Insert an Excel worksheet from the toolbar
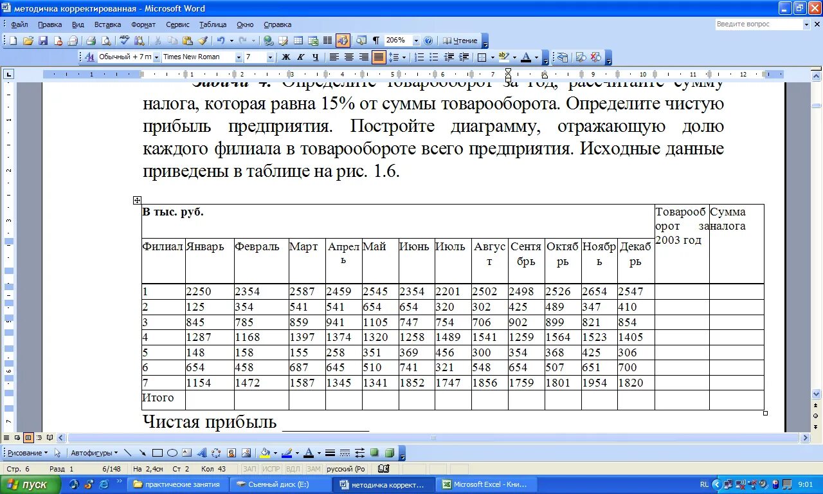Screen dimensions: 823x494 (x=313, y=41)
